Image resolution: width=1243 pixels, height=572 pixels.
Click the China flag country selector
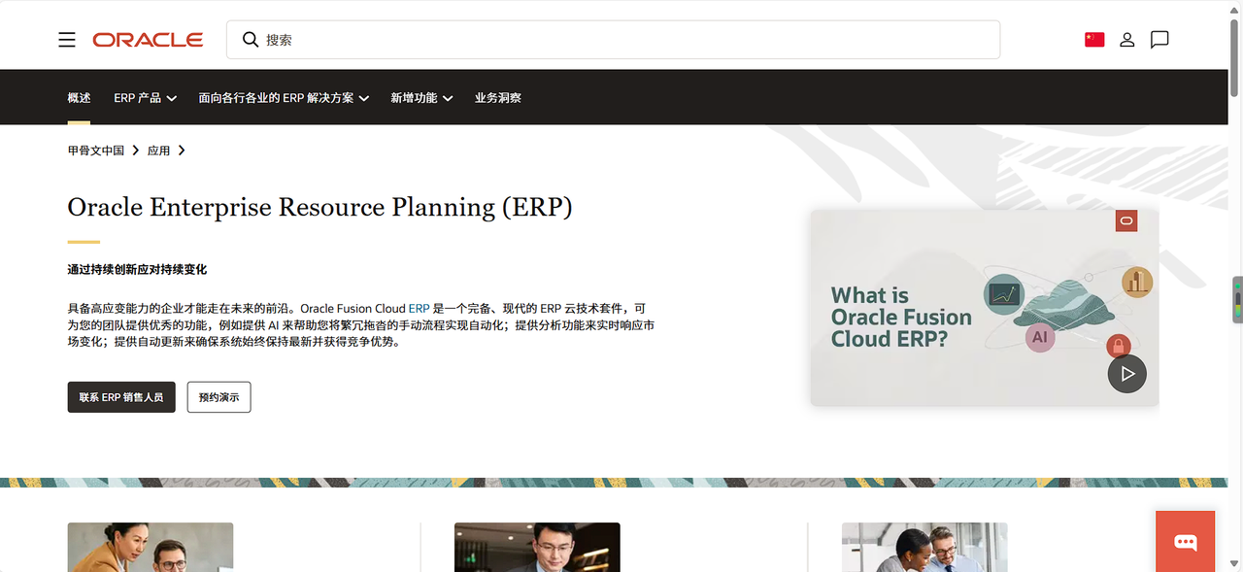tap(1094, 40)
